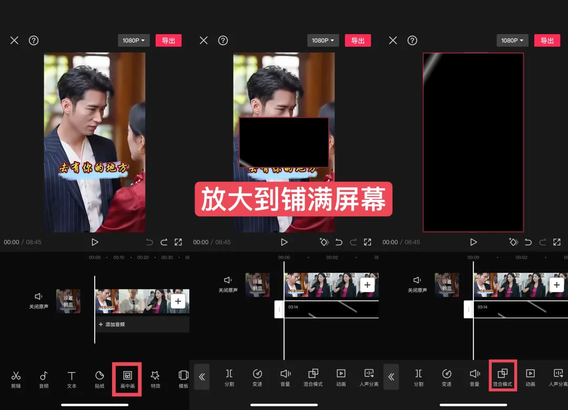
Task: Enter fullscreen preview in left screen
Action: pos(178,242)
